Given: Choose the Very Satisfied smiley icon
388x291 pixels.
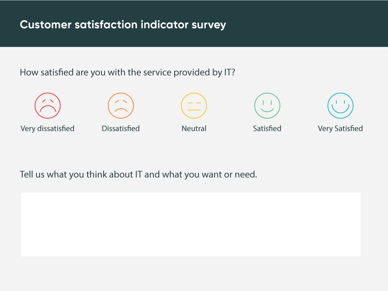Looking at the screenshot, I should (x=340, y=105).
